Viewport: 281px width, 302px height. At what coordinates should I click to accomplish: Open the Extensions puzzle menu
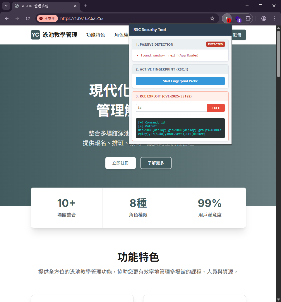(x=248, y=18)
